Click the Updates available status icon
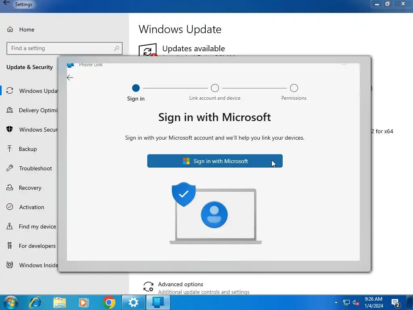413x310 pixels. point(148,50)
